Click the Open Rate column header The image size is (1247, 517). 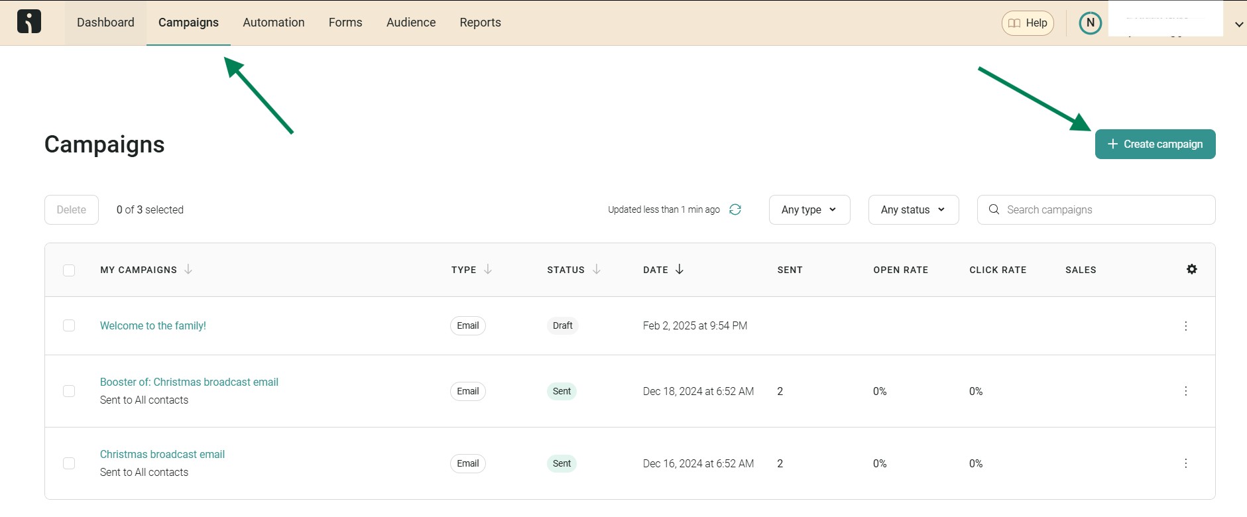900,270
